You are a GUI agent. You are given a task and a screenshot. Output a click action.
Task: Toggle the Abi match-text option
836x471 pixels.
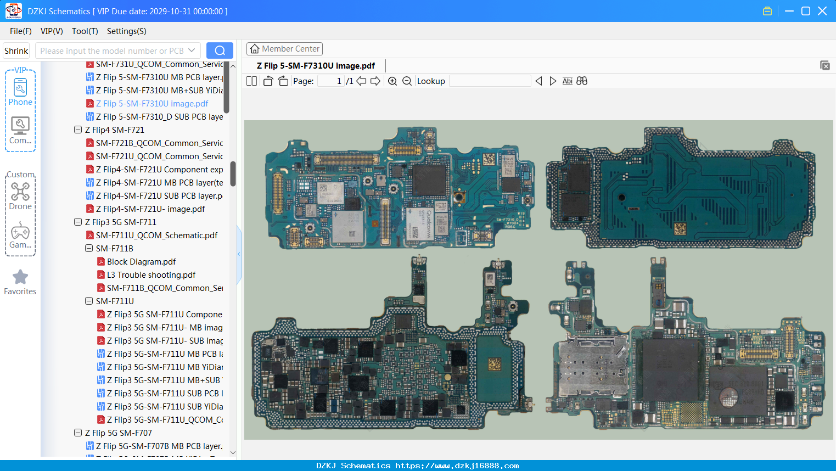coord(568,81)
